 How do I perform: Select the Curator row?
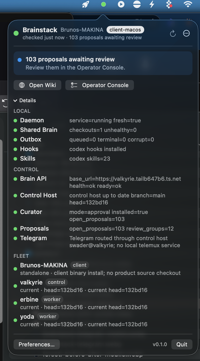pyautogui.click(x=103, y=215)
